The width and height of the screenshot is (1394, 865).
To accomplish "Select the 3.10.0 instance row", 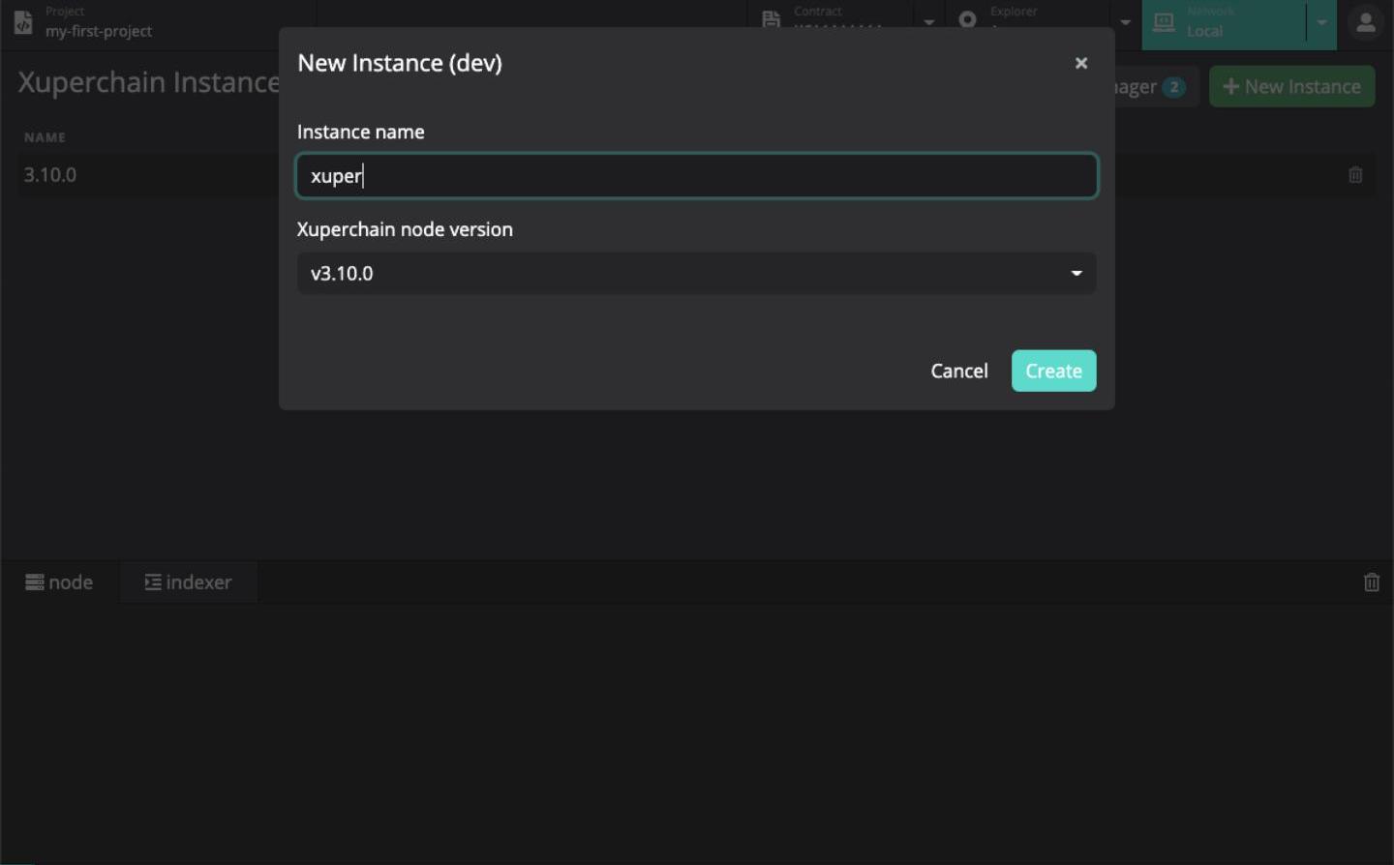I will [x=145, y=175].
